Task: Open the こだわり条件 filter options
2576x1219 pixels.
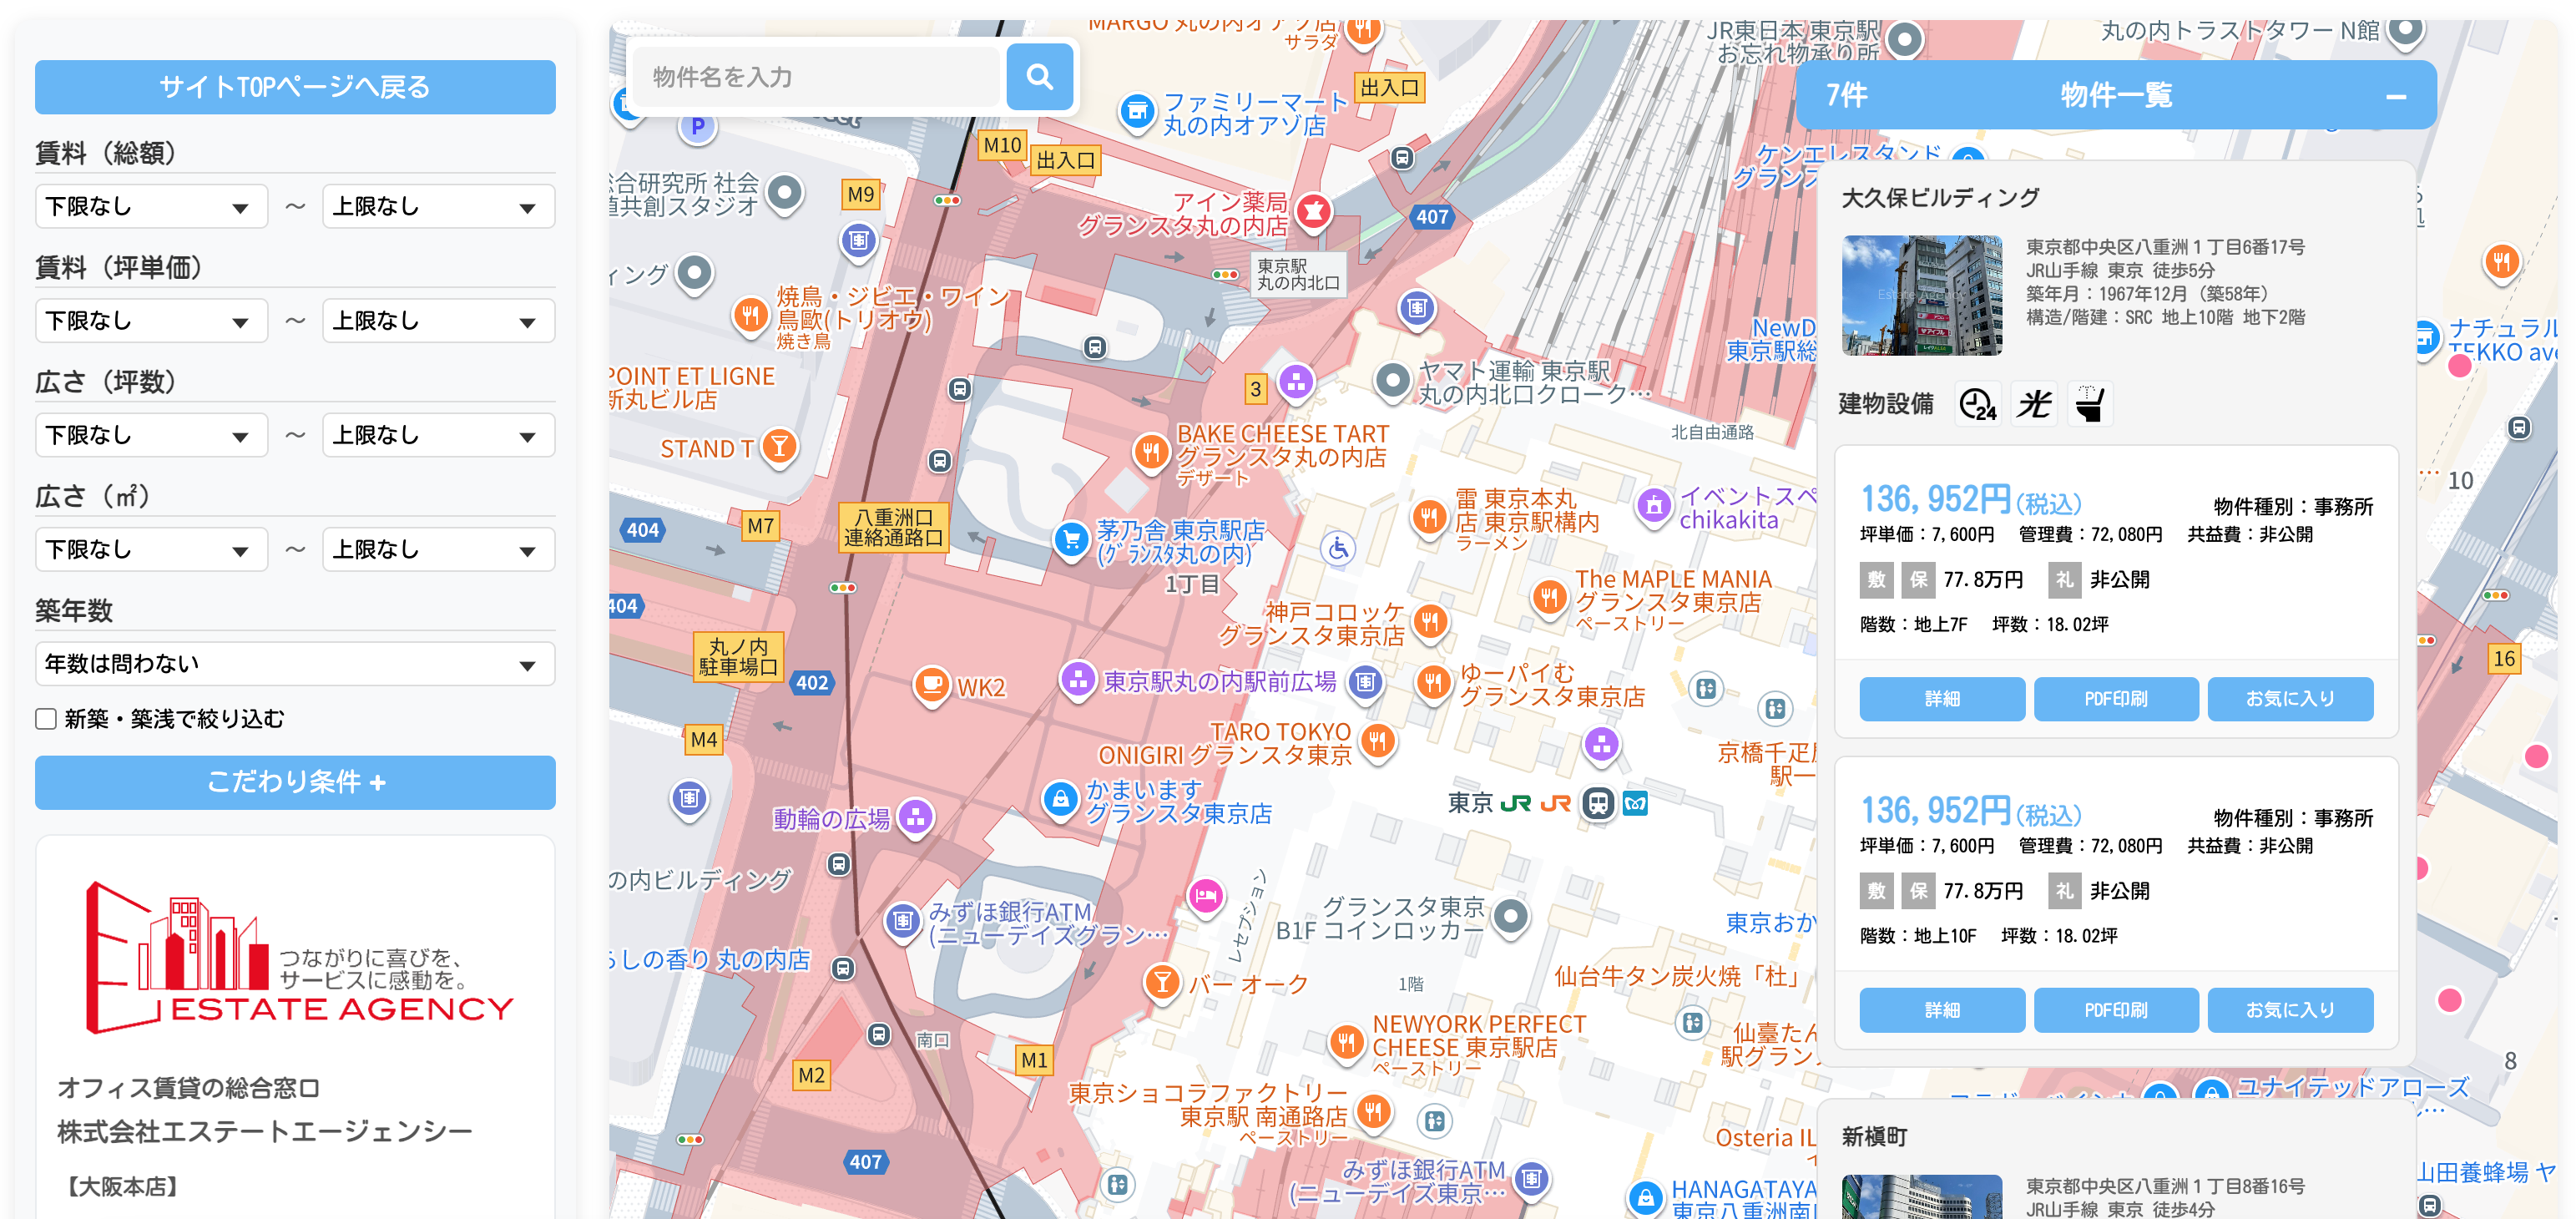Action: point(295,783)
